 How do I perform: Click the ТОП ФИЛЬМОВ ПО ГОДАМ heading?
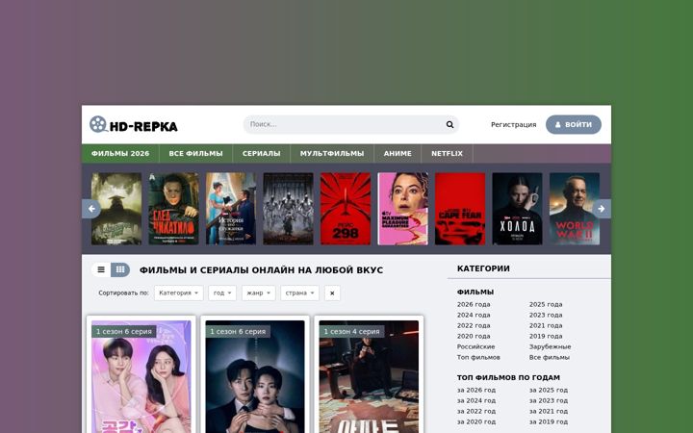pos(508,378)
